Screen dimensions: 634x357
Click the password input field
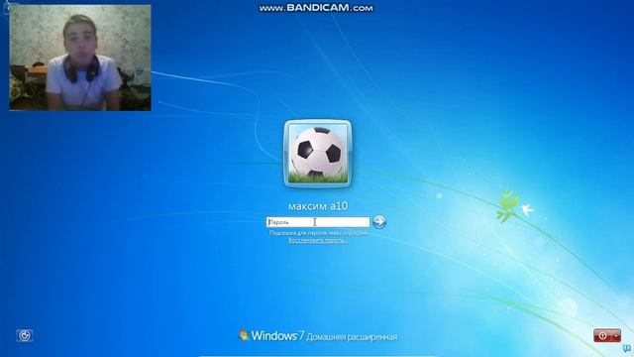318,222
